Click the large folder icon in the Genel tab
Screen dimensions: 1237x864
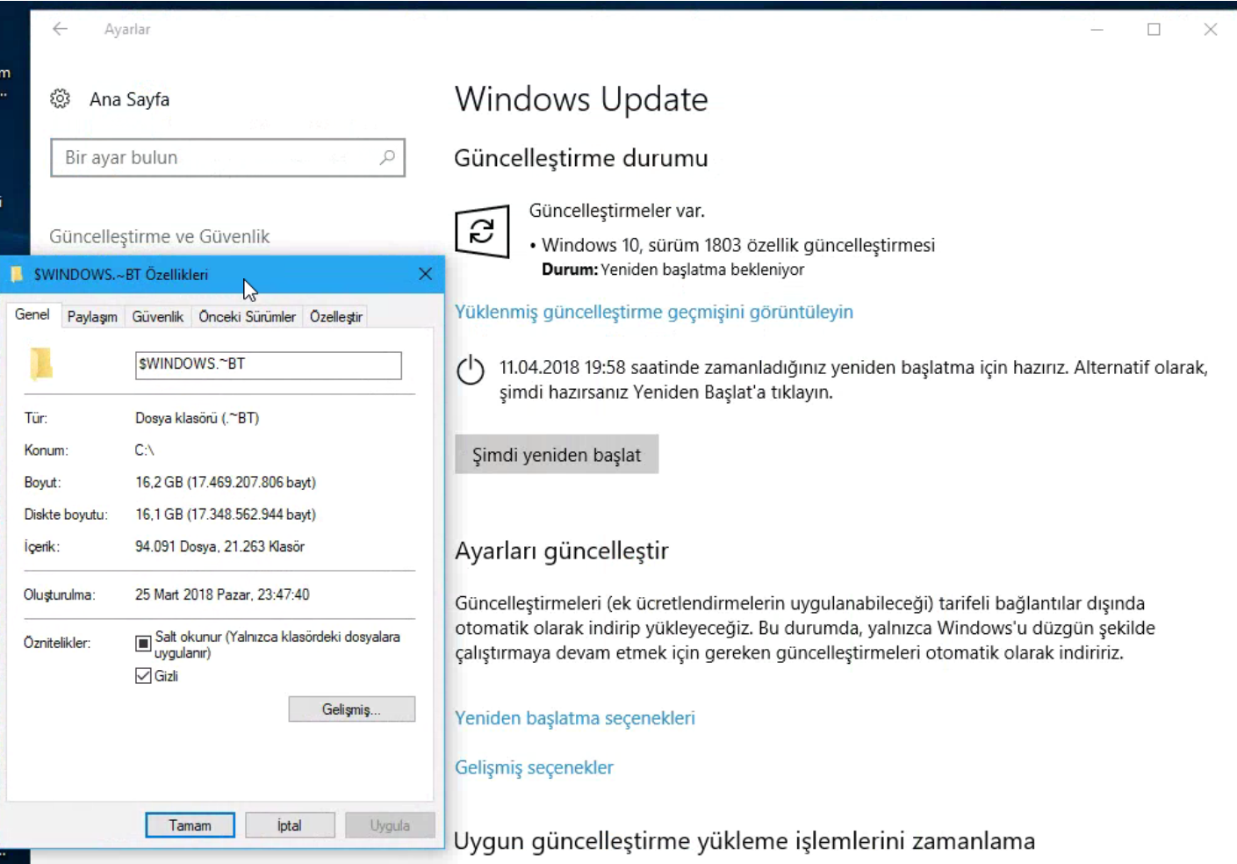click(x=41, y=364)
